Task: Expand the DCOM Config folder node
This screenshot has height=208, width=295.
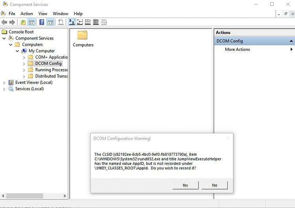Action: pyautogui.click(x=24, y=64)
